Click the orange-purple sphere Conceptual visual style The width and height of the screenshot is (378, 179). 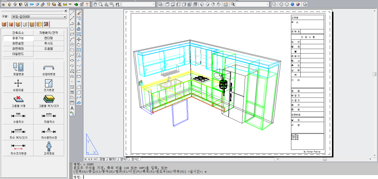[298, 4]
